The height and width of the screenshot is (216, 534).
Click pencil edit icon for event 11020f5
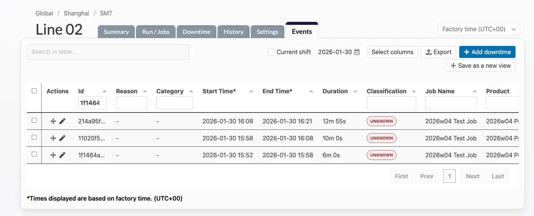pyautogui.click(x=62, y=138)
